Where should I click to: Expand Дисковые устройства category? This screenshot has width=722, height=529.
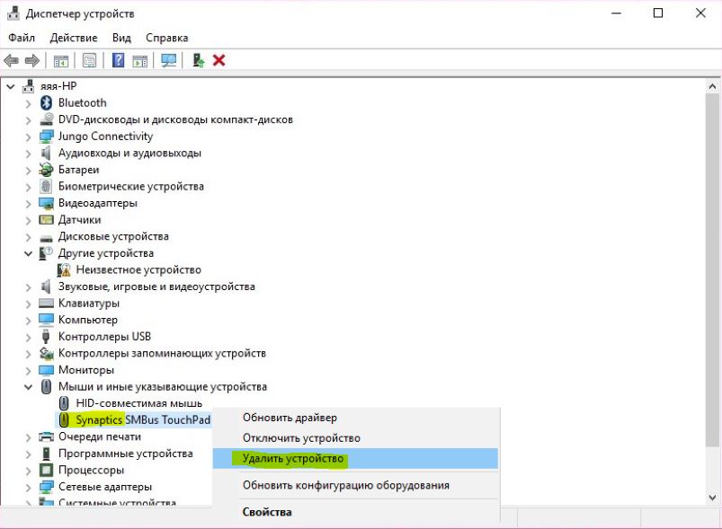coord(28,237)
